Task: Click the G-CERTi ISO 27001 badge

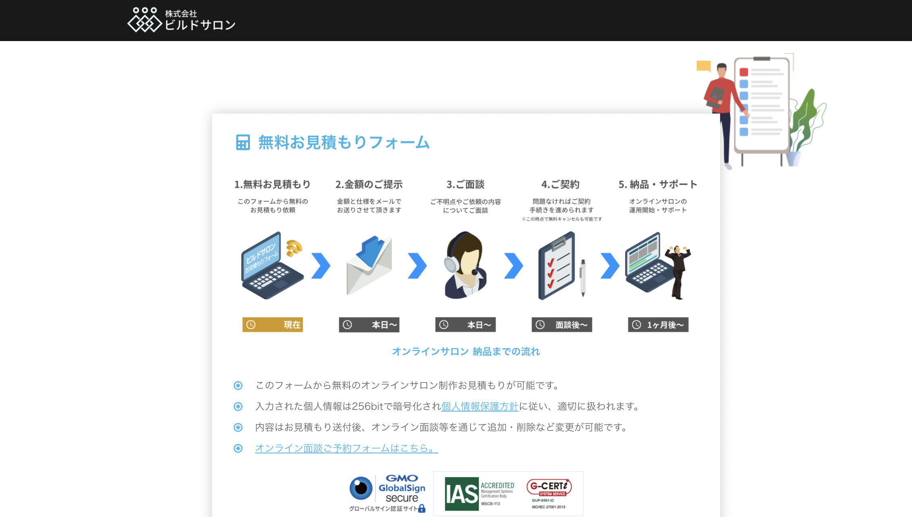Action: pyautogui.click(x=549, y=494)
